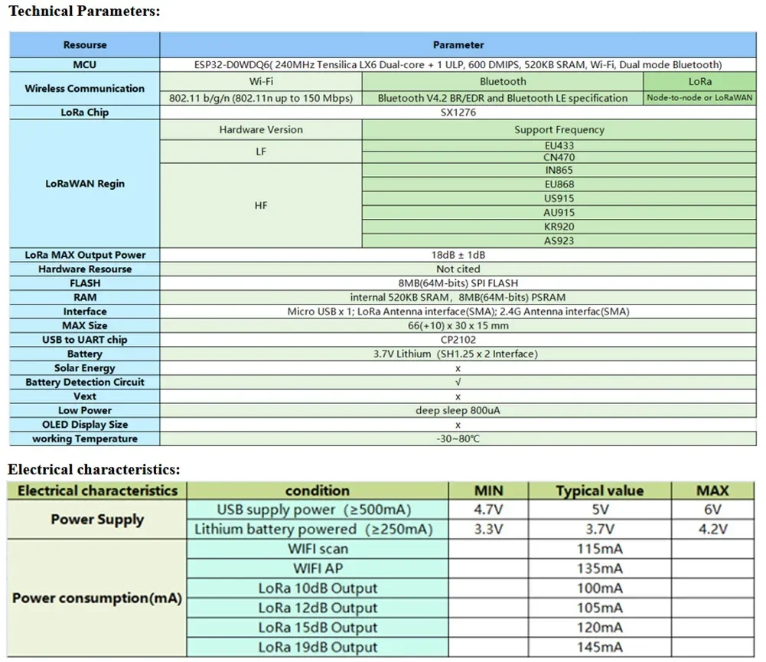Select the SX1276 LoRa Chip value
The width and height of the screenshot is (766, 662).
[458, 113]
